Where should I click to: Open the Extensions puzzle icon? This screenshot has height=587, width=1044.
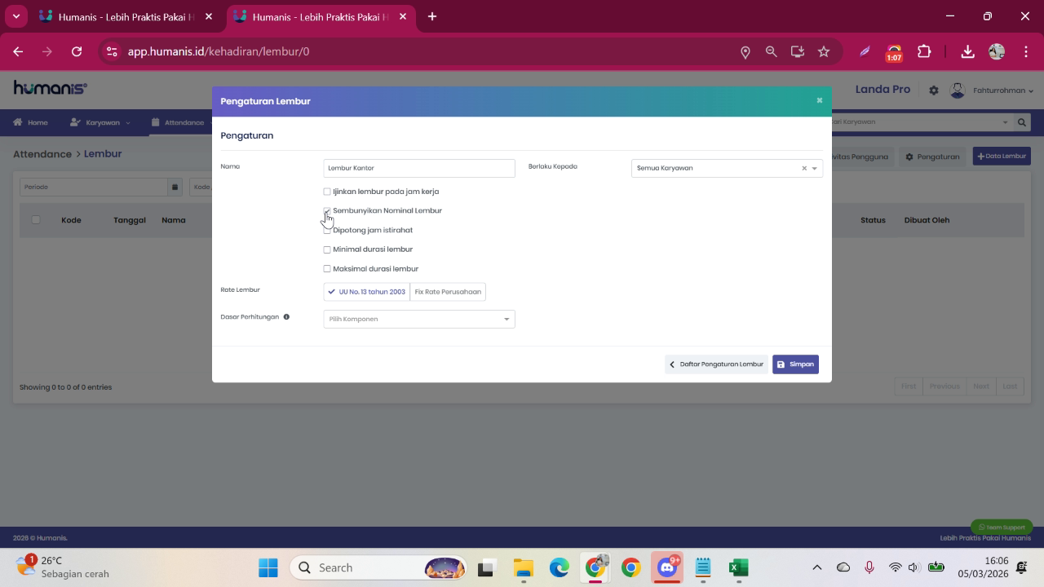click(x=924, y=51)
